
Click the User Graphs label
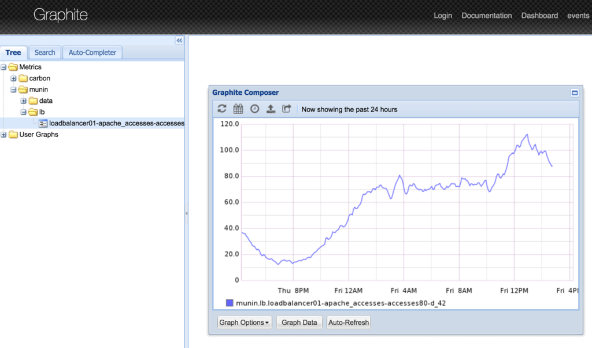tap(39, 135)
